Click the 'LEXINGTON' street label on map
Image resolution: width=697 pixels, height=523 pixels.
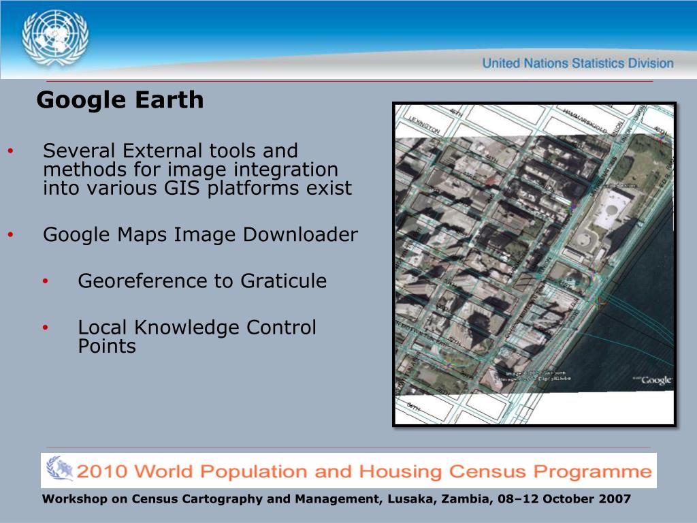click(x=424, y=125)
